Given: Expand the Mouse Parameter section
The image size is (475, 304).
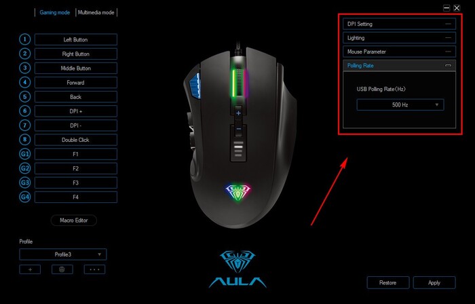Looking at the screenshot, I should click(399, 52).
